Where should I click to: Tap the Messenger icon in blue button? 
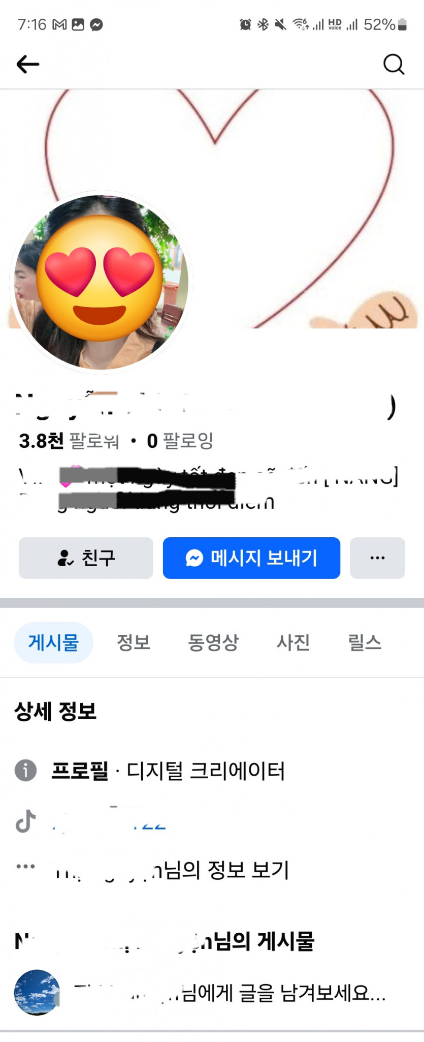(194, 558)
